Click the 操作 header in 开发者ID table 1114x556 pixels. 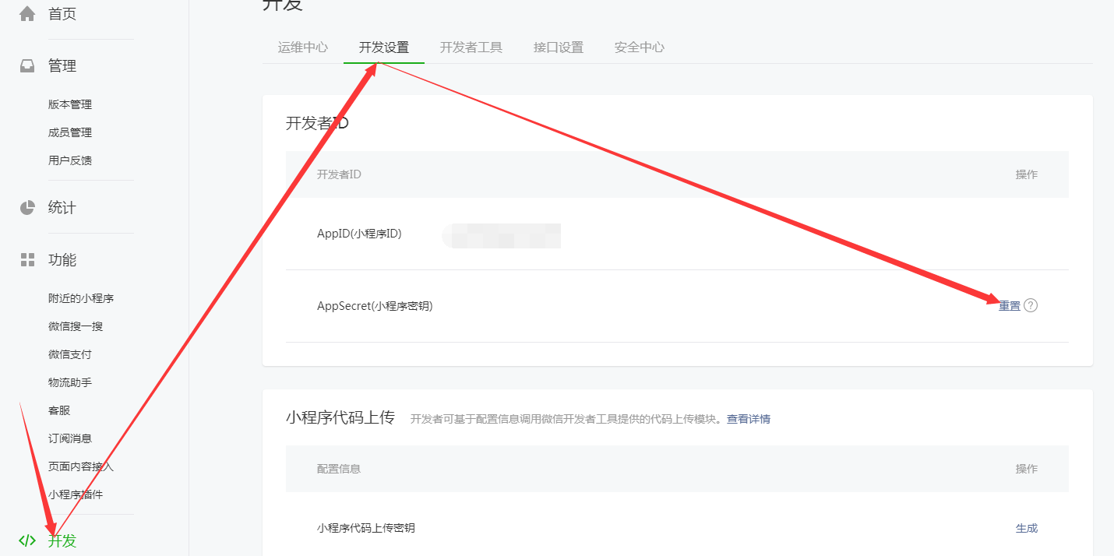[1027, 174]
